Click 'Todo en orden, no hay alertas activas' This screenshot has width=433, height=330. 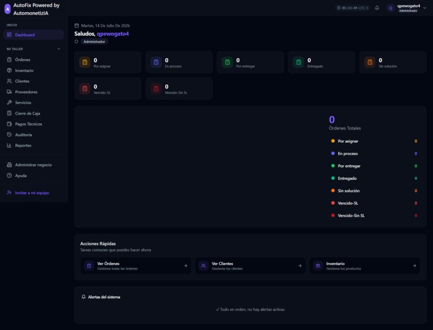click(x=250, y=310)
